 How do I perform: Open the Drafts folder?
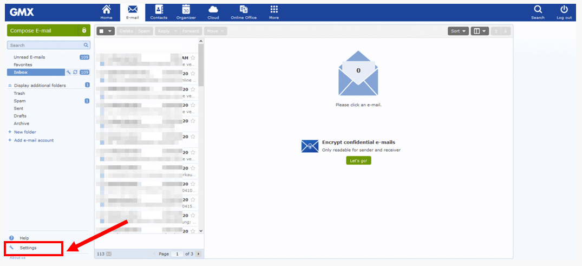pos(20,116)
